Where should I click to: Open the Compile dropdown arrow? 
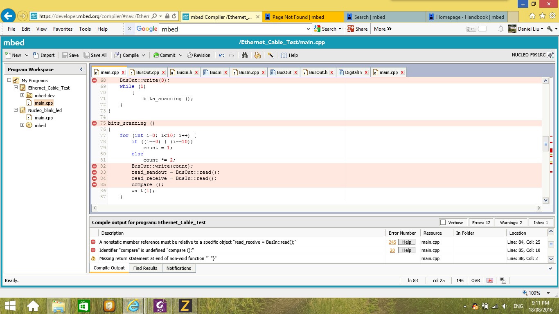point(144,55)
